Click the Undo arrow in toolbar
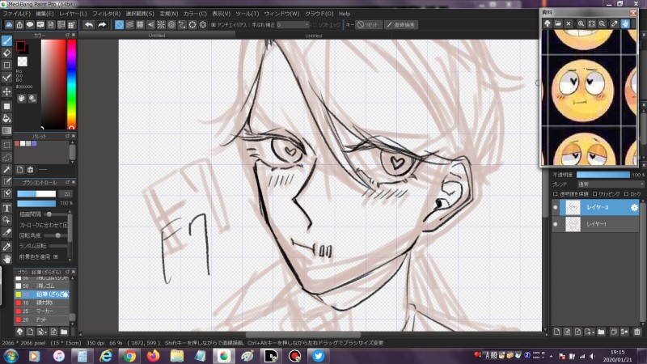The width and height of the screenshot is (647, 364). 88,25
